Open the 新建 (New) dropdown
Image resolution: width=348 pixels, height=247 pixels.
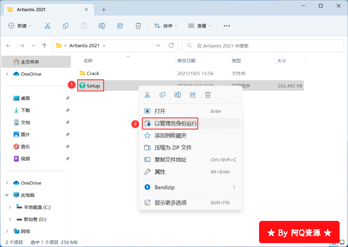[20, 26]
